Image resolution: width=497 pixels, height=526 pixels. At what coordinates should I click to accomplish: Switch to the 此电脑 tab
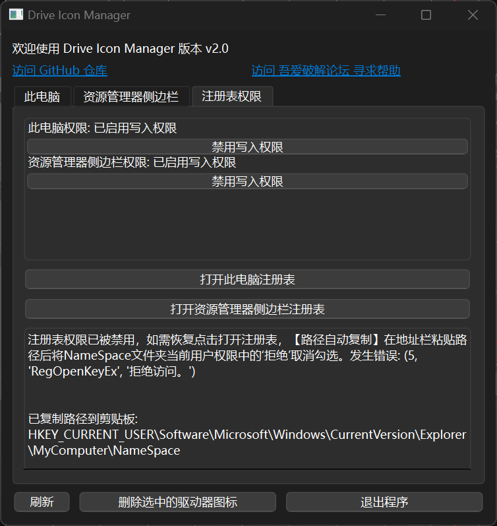(42, 96)
